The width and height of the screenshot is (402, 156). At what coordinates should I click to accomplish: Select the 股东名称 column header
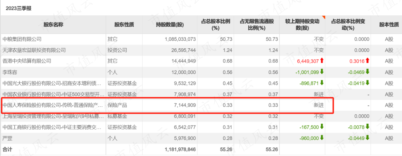click(x=53, y=25)
